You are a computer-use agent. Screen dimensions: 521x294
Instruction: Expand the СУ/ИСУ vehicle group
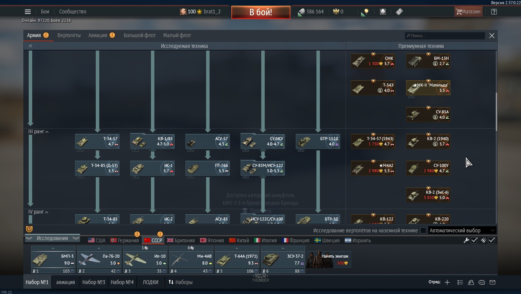tap(263, 141)
